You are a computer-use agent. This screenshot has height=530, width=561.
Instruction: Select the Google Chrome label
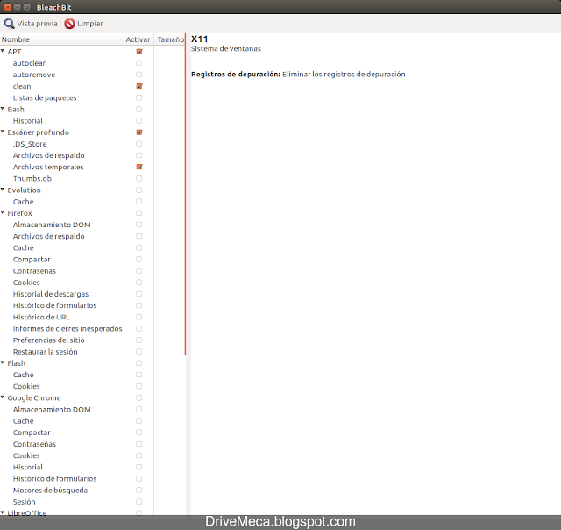(34, 397)
